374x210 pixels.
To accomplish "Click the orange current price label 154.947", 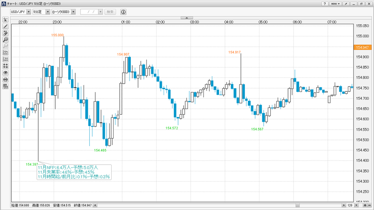I will click(x=362, y=48).
